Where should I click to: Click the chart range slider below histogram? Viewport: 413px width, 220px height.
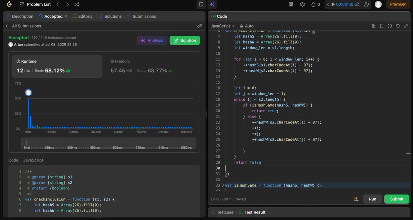coord(109,143)
